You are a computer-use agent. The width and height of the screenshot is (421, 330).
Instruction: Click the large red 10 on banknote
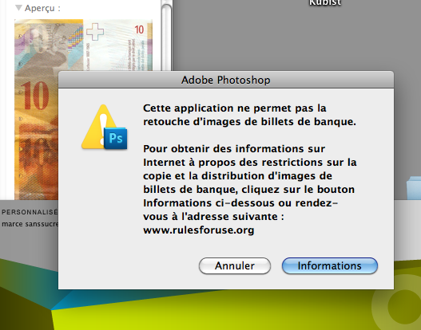(35, 96)
